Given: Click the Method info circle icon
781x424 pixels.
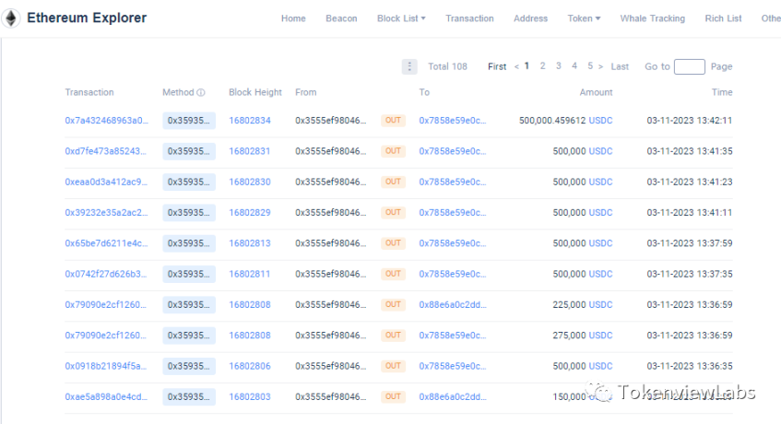Looking at the screenshot, I should [x=200, y=93].
